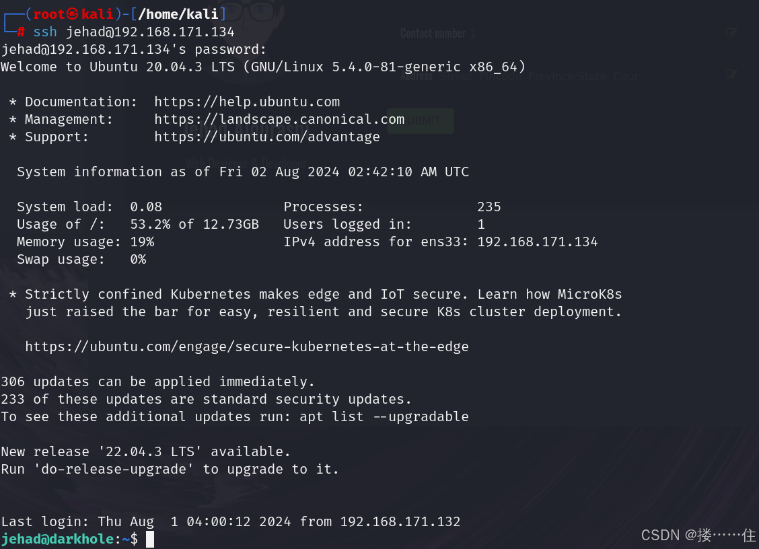Open the help.ubuntu.com documentation link
The image size is (759, 549).
click(247, 102)
